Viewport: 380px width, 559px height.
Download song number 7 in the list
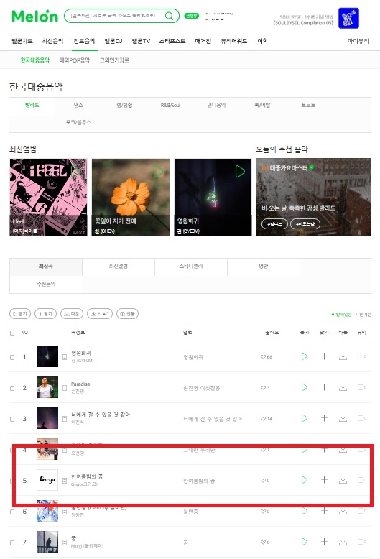[x=343, y=542]
